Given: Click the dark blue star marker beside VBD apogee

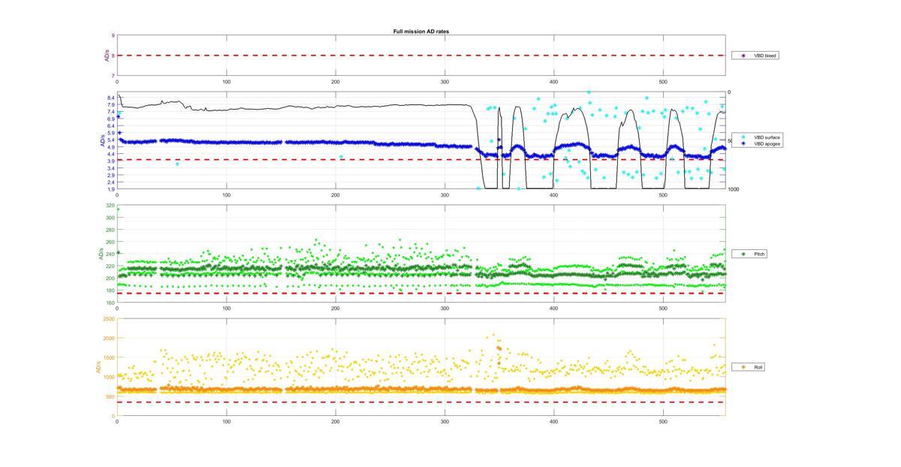Looking at the screenshot, I should (x=743, y=143).
